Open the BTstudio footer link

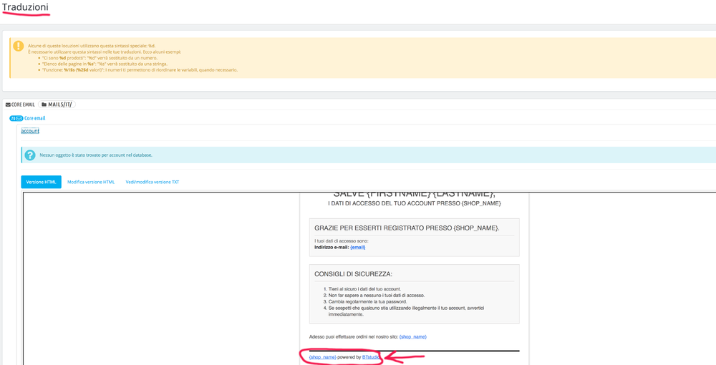(370, 357)
